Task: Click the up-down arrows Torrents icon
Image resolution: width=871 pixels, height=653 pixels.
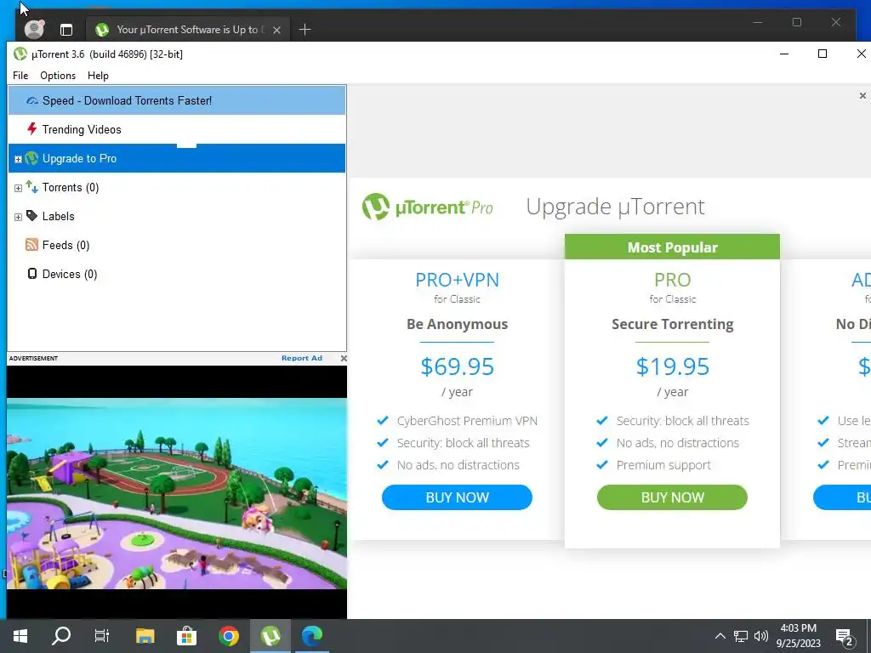Action: point(31,187)
